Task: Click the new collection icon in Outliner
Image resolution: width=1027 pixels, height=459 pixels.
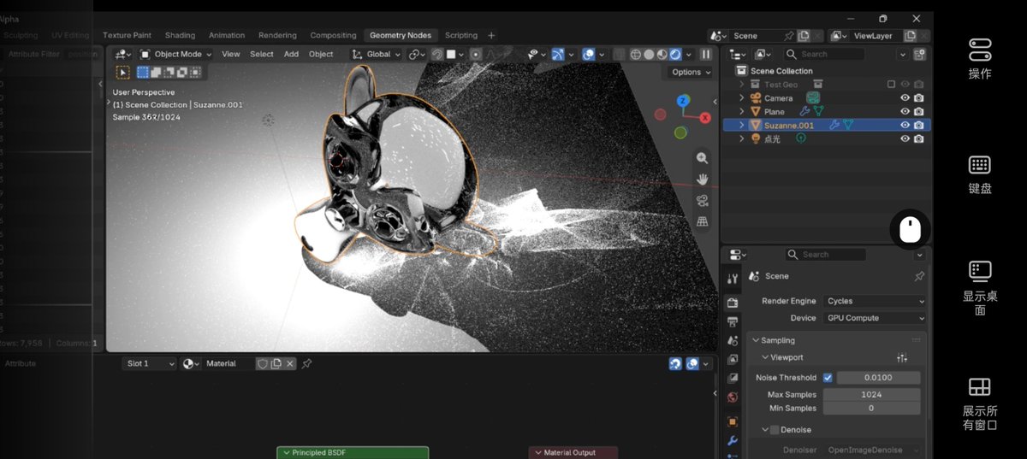Action: [920, 54]
